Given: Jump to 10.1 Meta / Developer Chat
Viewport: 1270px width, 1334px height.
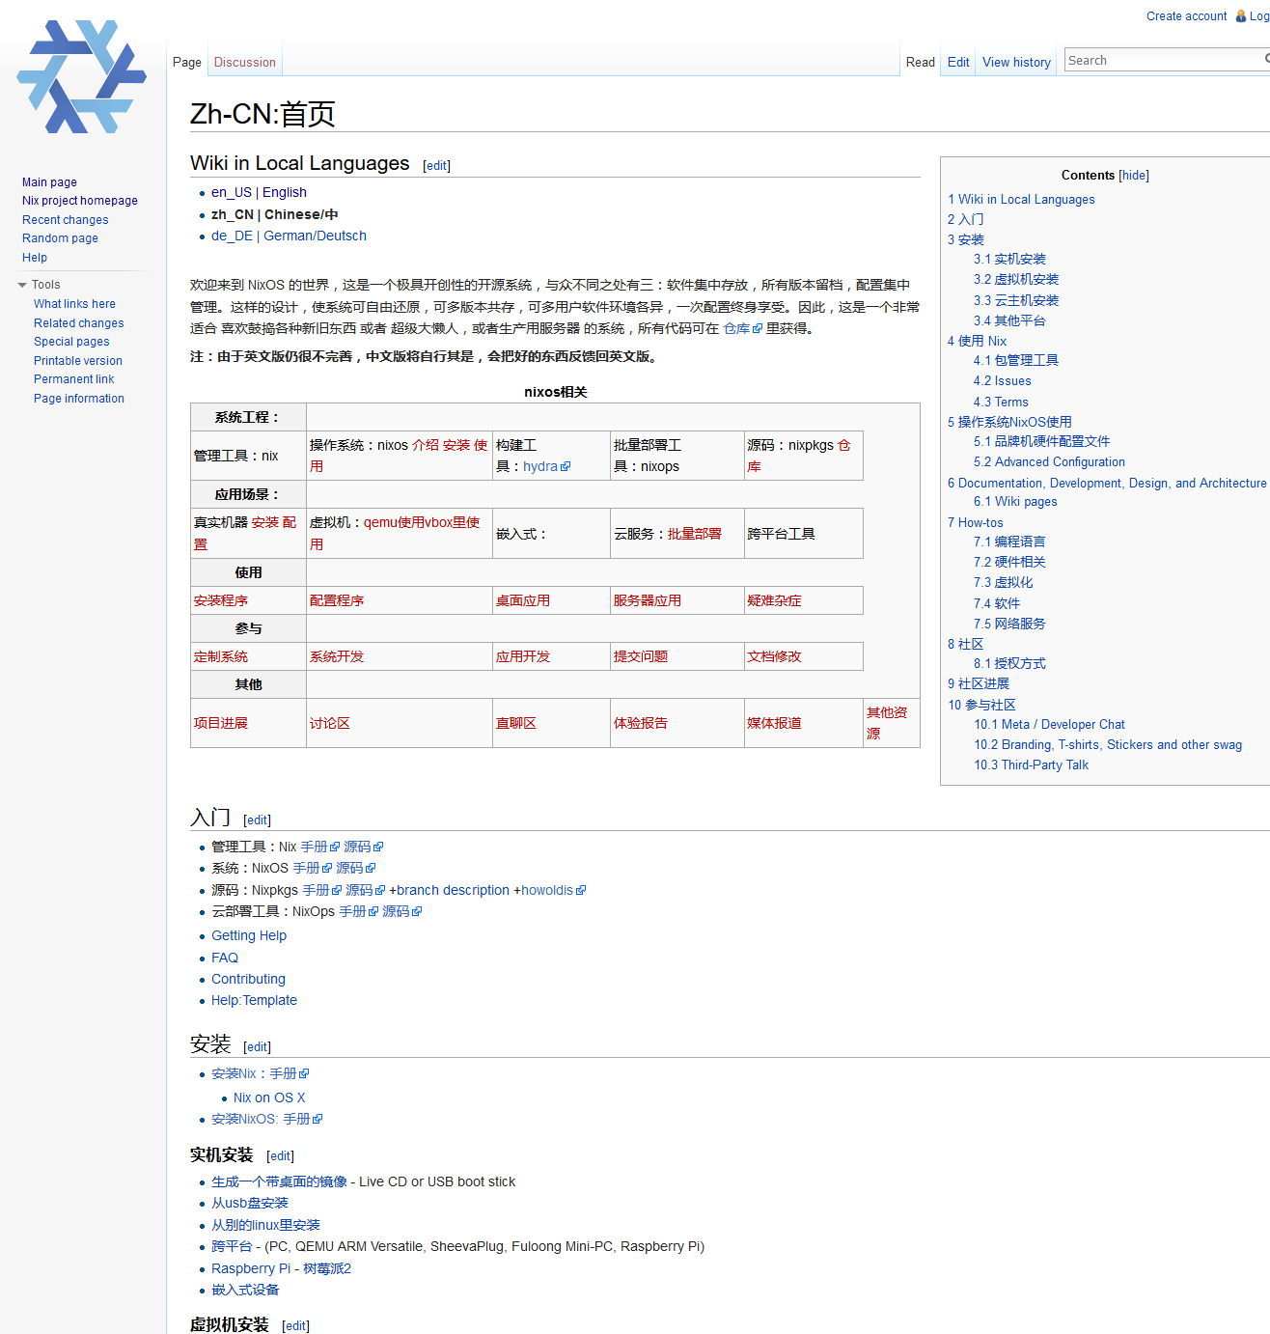Looking at the screenshot, I should pyautogui.click(x=1049, y=725).
